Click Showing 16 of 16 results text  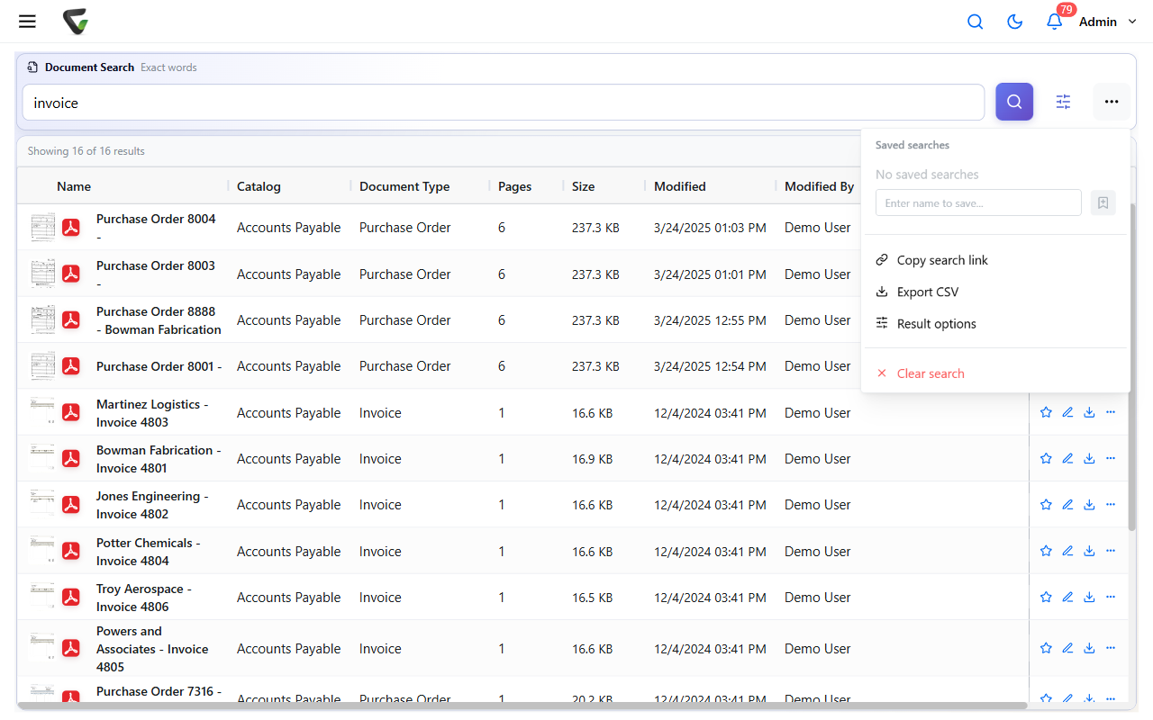(86, 151)
